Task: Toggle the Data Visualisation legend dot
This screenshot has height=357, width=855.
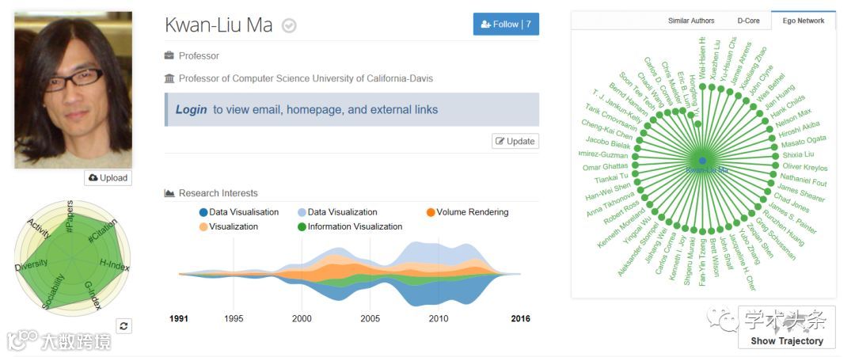Action: (203, 212)
